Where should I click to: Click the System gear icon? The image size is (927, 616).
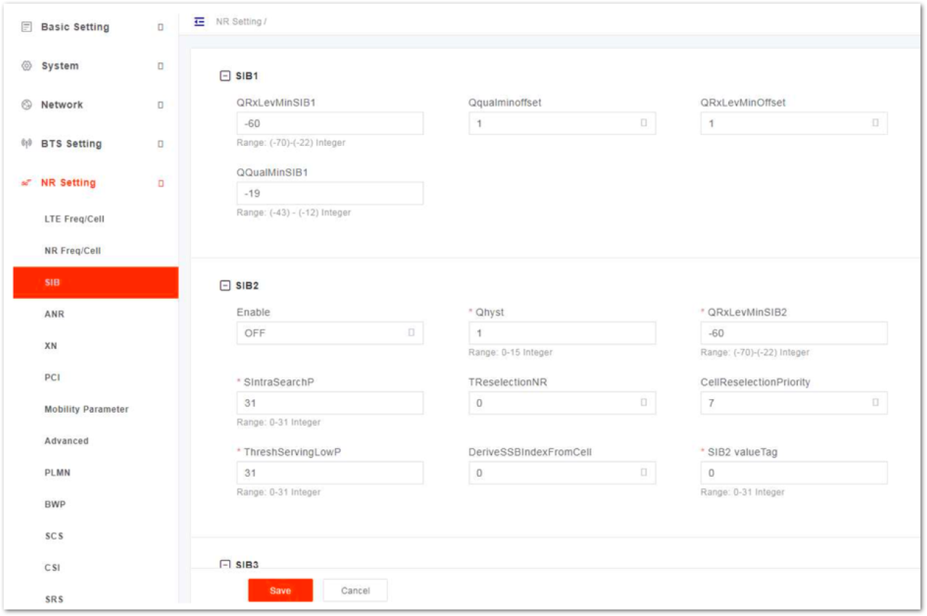tap(27, 66)
